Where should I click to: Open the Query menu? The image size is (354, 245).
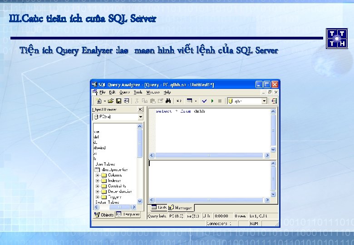coord(125,92)
